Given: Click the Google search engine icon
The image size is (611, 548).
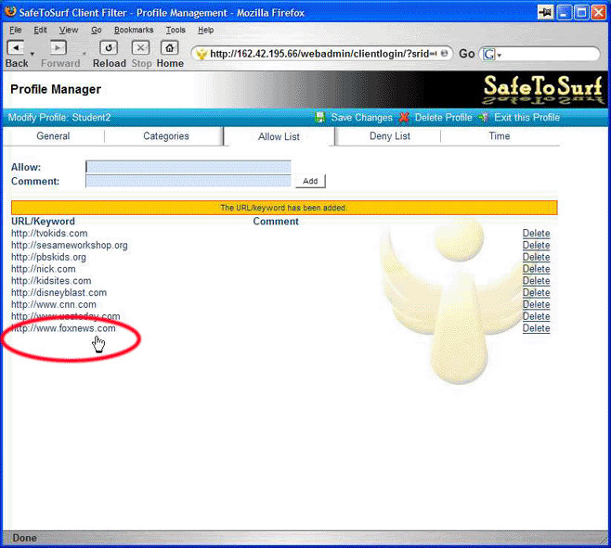Looking at the screenshot, I should 488,55.
